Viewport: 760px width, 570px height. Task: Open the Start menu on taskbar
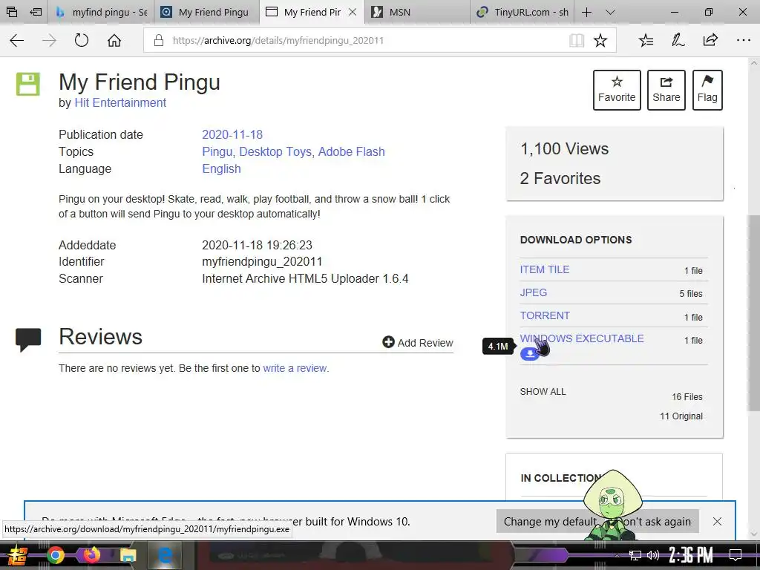[18, 555]
